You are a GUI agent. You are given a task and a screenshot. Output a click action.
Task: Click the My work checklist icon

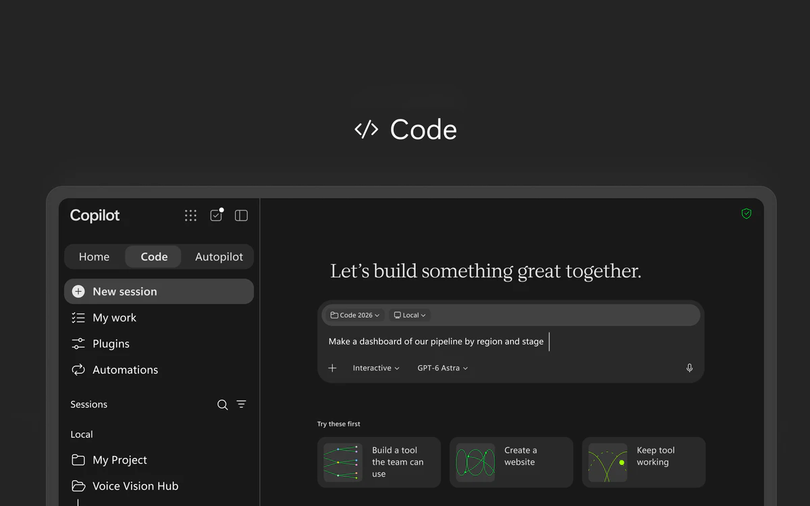click(x=78, y=318)
